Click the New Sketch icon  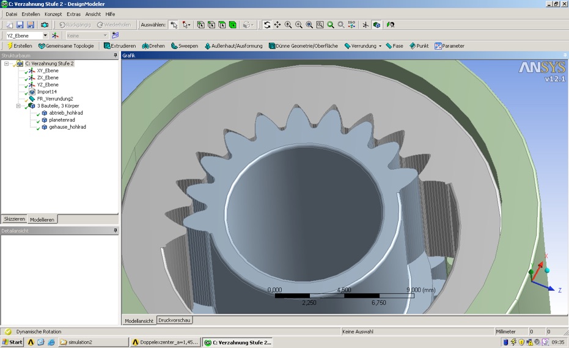pyautogui.click(x=115, y=35)
